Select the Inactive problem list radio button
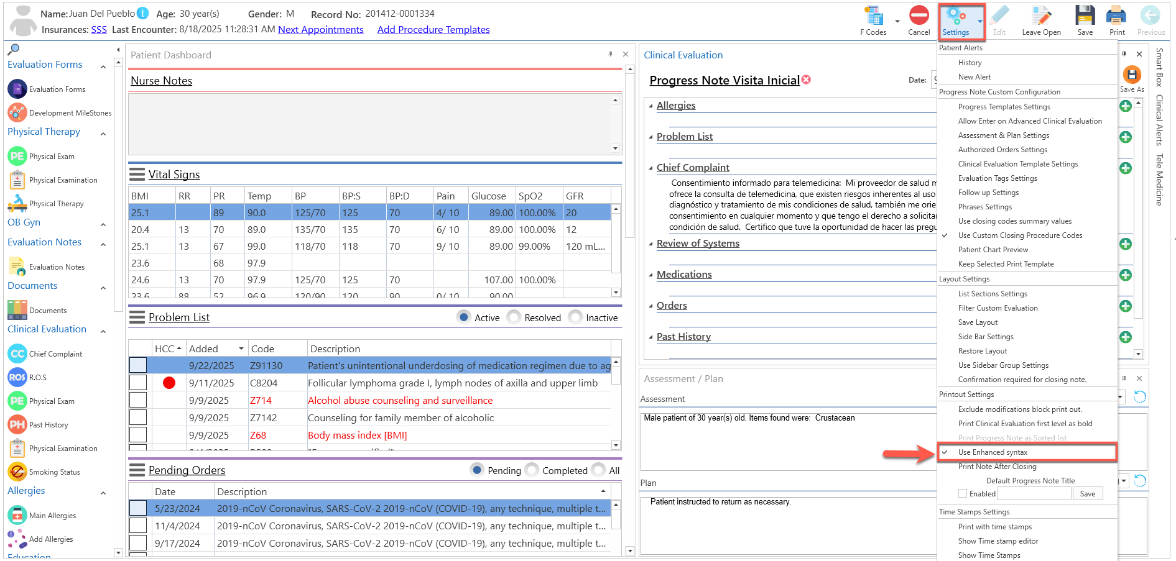This screenshot has width=1176, height=561. (575, 317)
